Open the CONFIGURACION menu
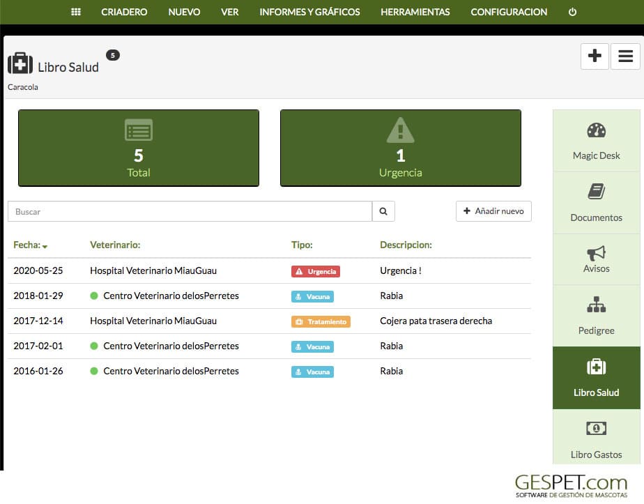The width and height of the screenshot is (644, 504). click(x=509, y=12)
